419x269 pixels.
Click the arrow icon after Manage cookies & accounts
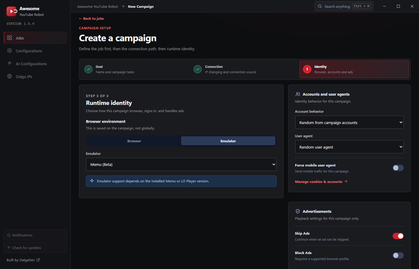[346, 181]
